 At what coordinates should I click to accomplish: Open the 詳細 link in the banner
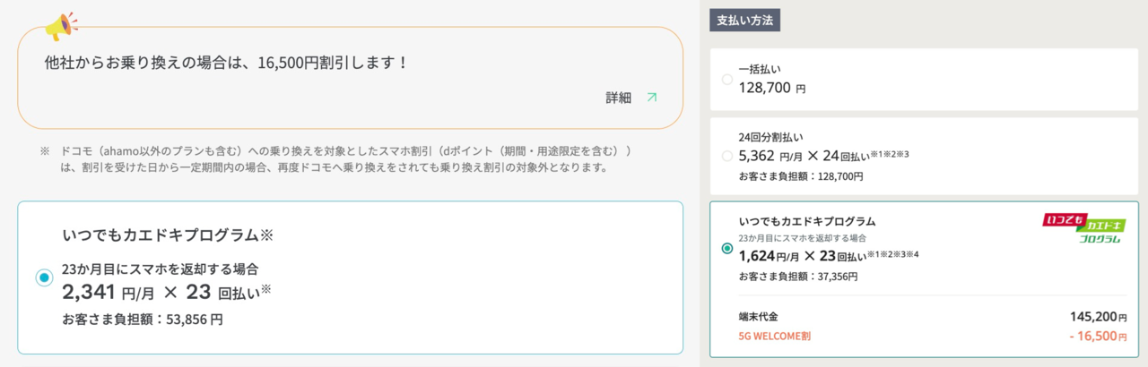(619, 98)
